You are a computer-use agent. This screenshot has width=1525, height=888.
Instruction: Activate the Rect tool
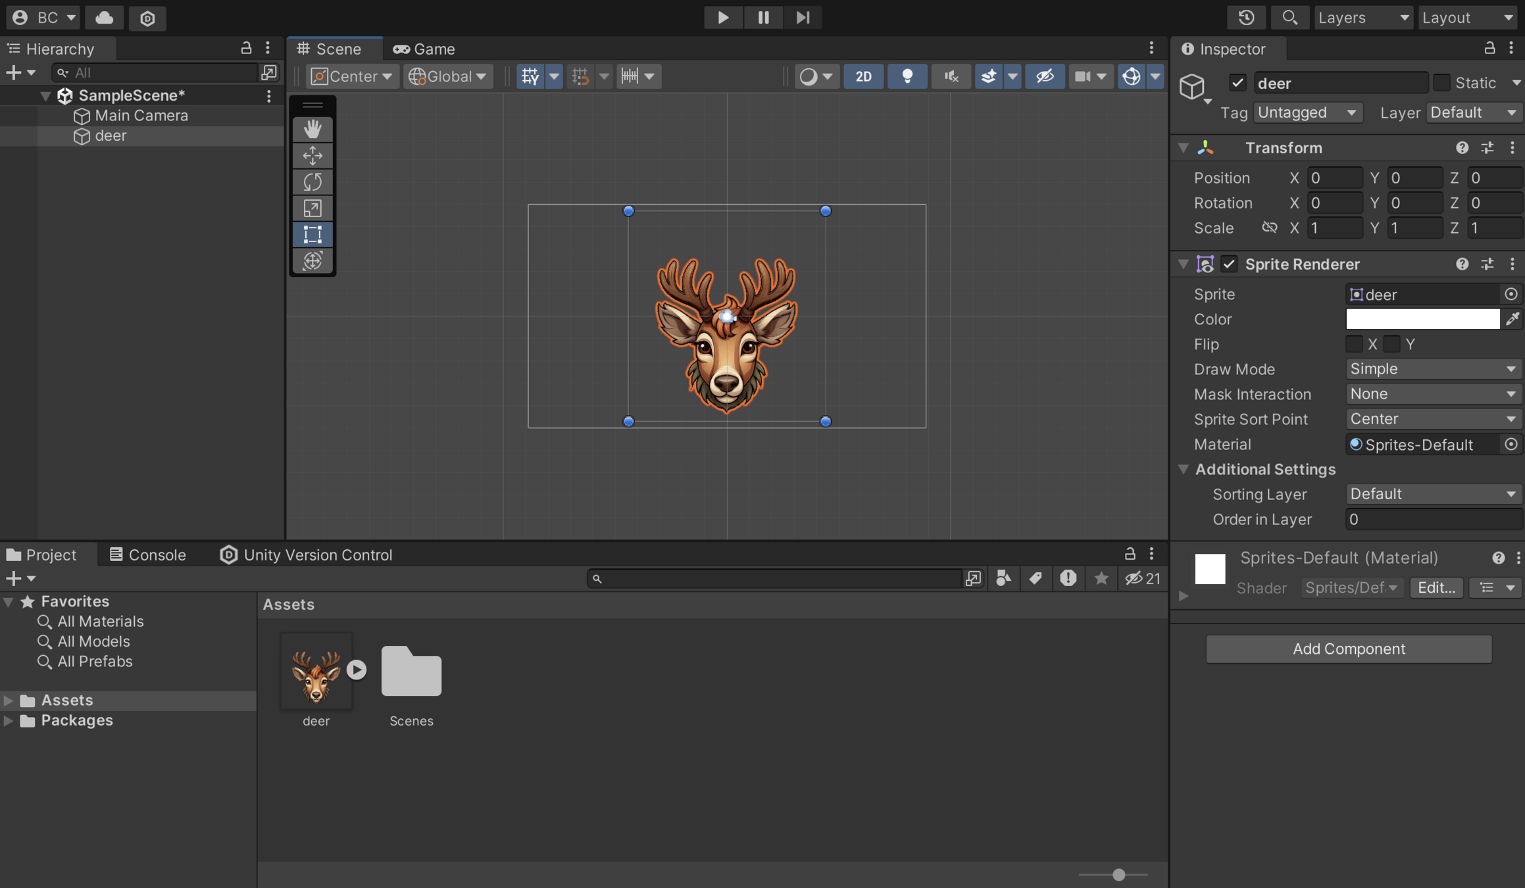(312, 234)
